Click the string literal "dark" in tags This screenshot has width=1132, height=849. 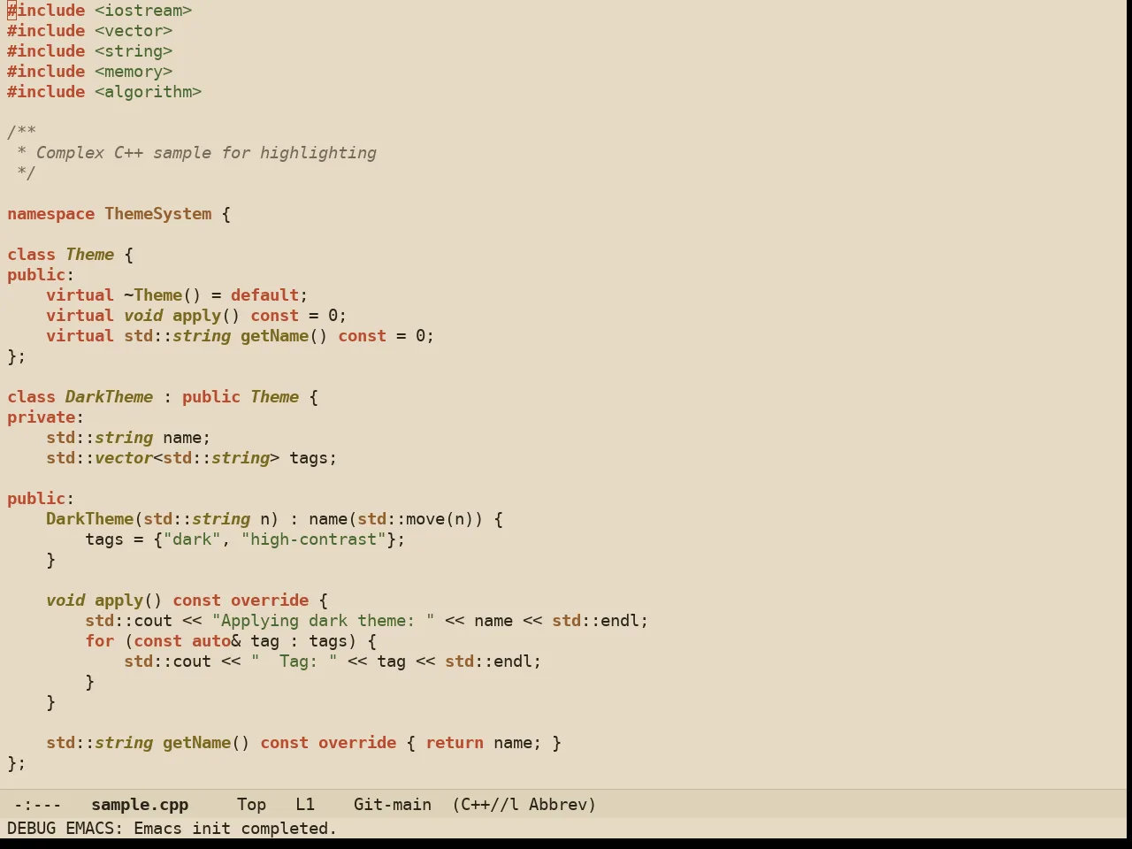click(x=192, y=539)
